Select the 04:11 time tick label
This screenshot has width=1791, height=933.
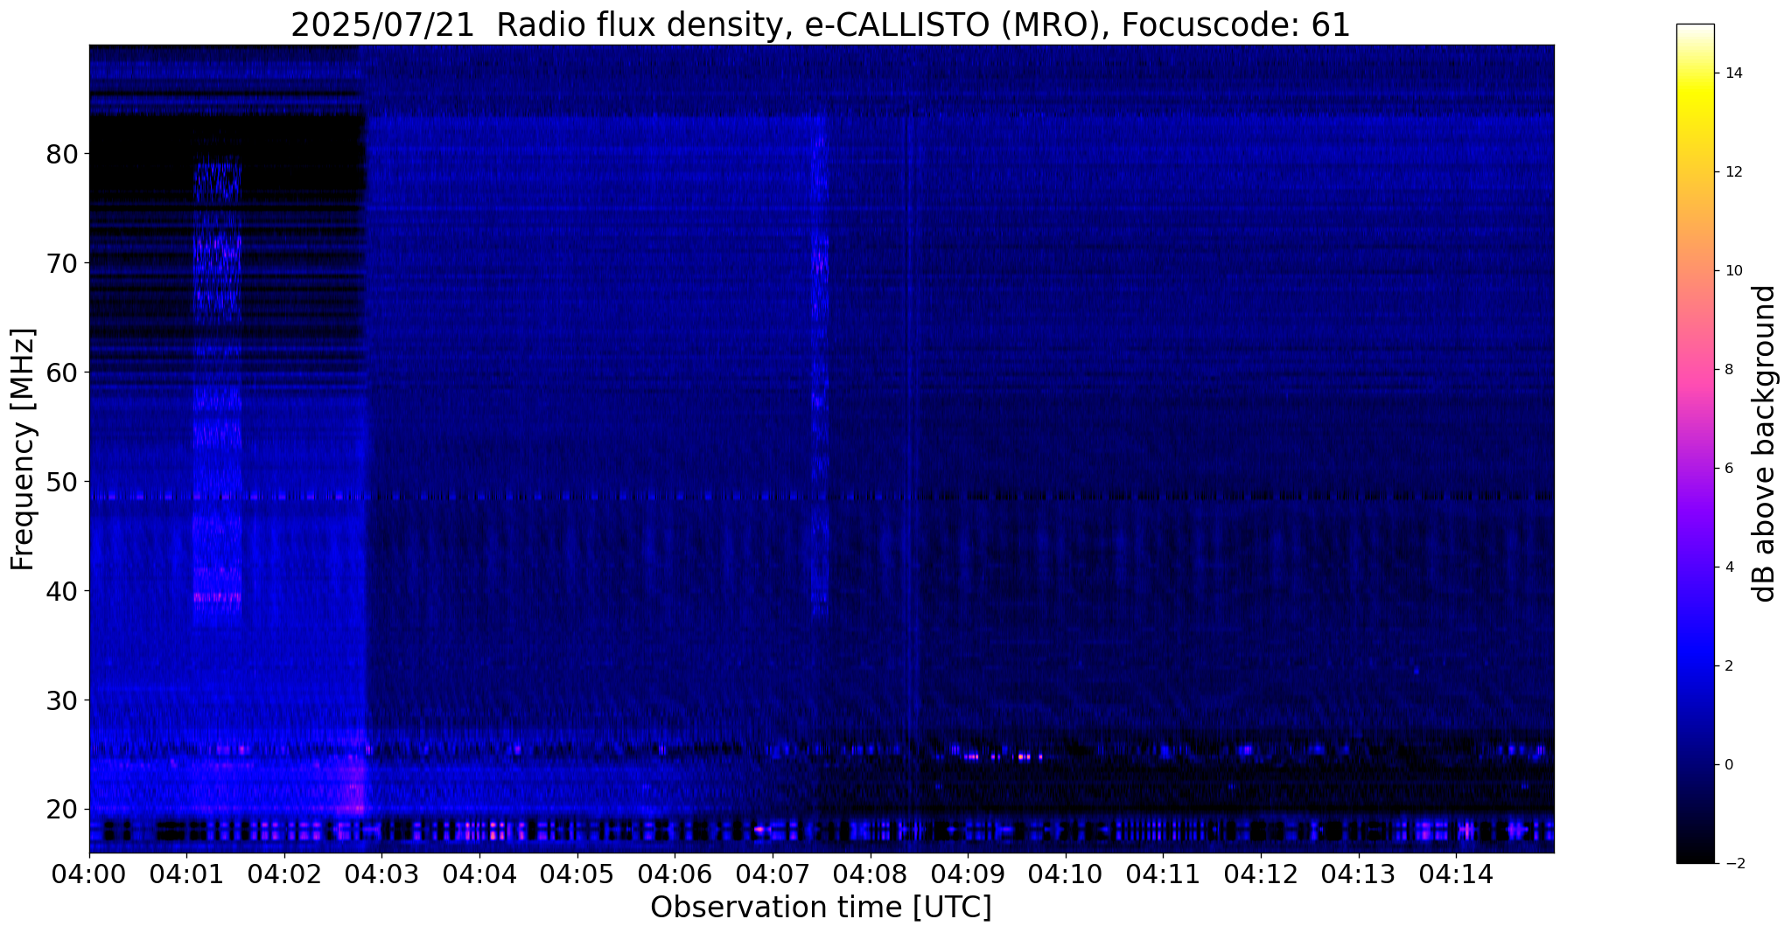tap(1163, 874)
